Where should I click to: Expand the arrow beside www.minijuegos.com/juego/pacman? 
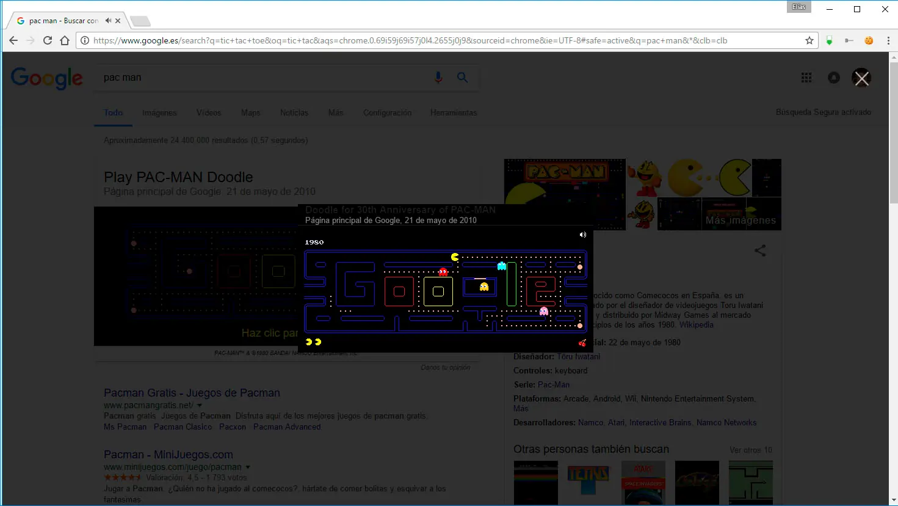coord(247,467)
